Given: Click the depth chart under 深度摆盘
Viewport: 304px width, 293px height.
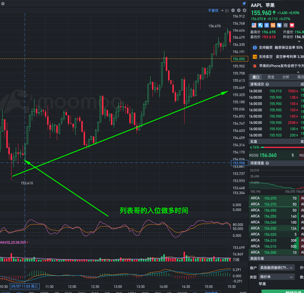Looking at the screenshot, I should [x=276, y=179].
